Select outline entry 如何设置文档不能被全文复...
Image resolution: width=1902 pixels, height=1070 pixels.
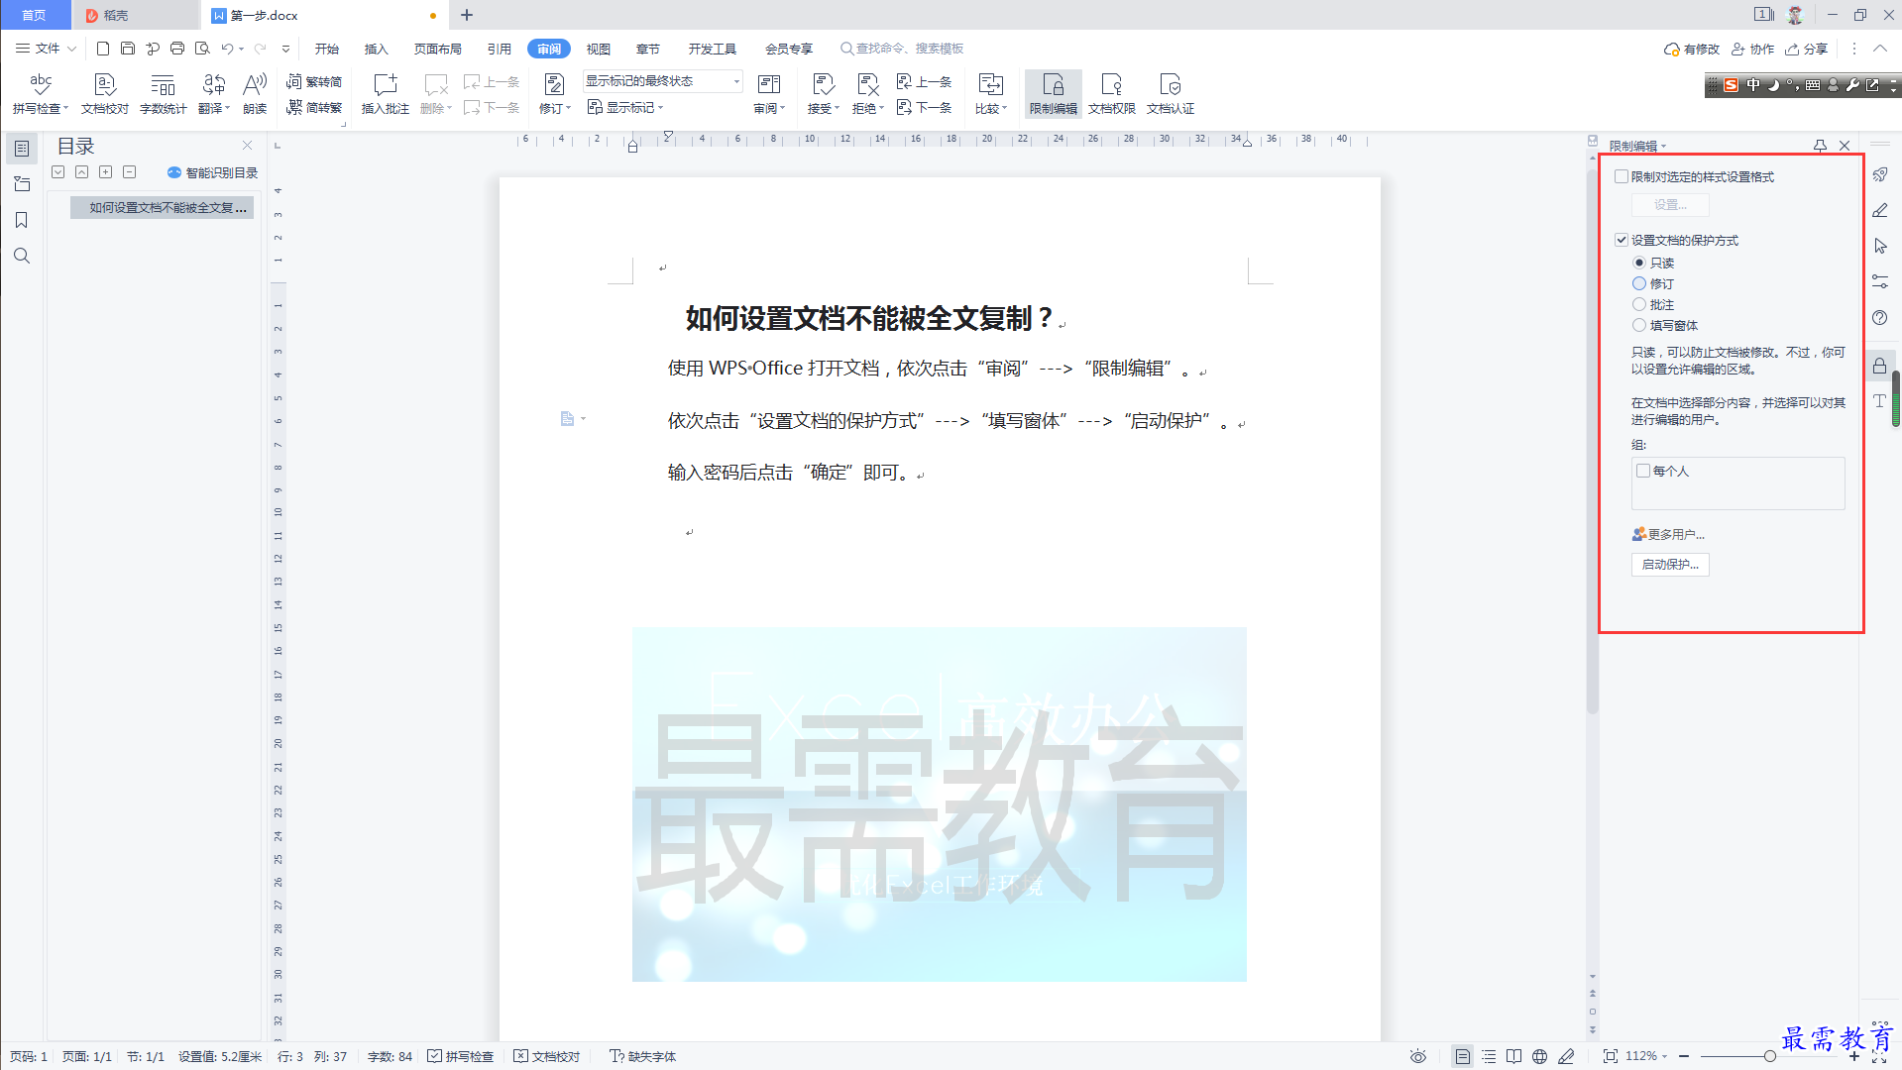(x=163, y=207)
